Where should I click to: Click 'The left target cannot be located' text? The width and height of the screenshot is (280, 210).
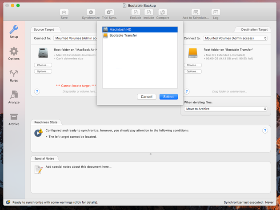pyautogui.click(x=72, y=137)
